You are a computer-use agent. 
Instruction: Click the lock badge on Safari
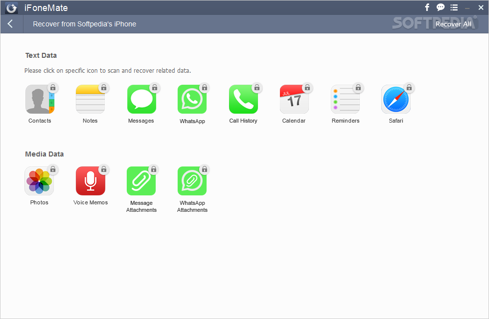pyautogui.click(x=409, y=88)
